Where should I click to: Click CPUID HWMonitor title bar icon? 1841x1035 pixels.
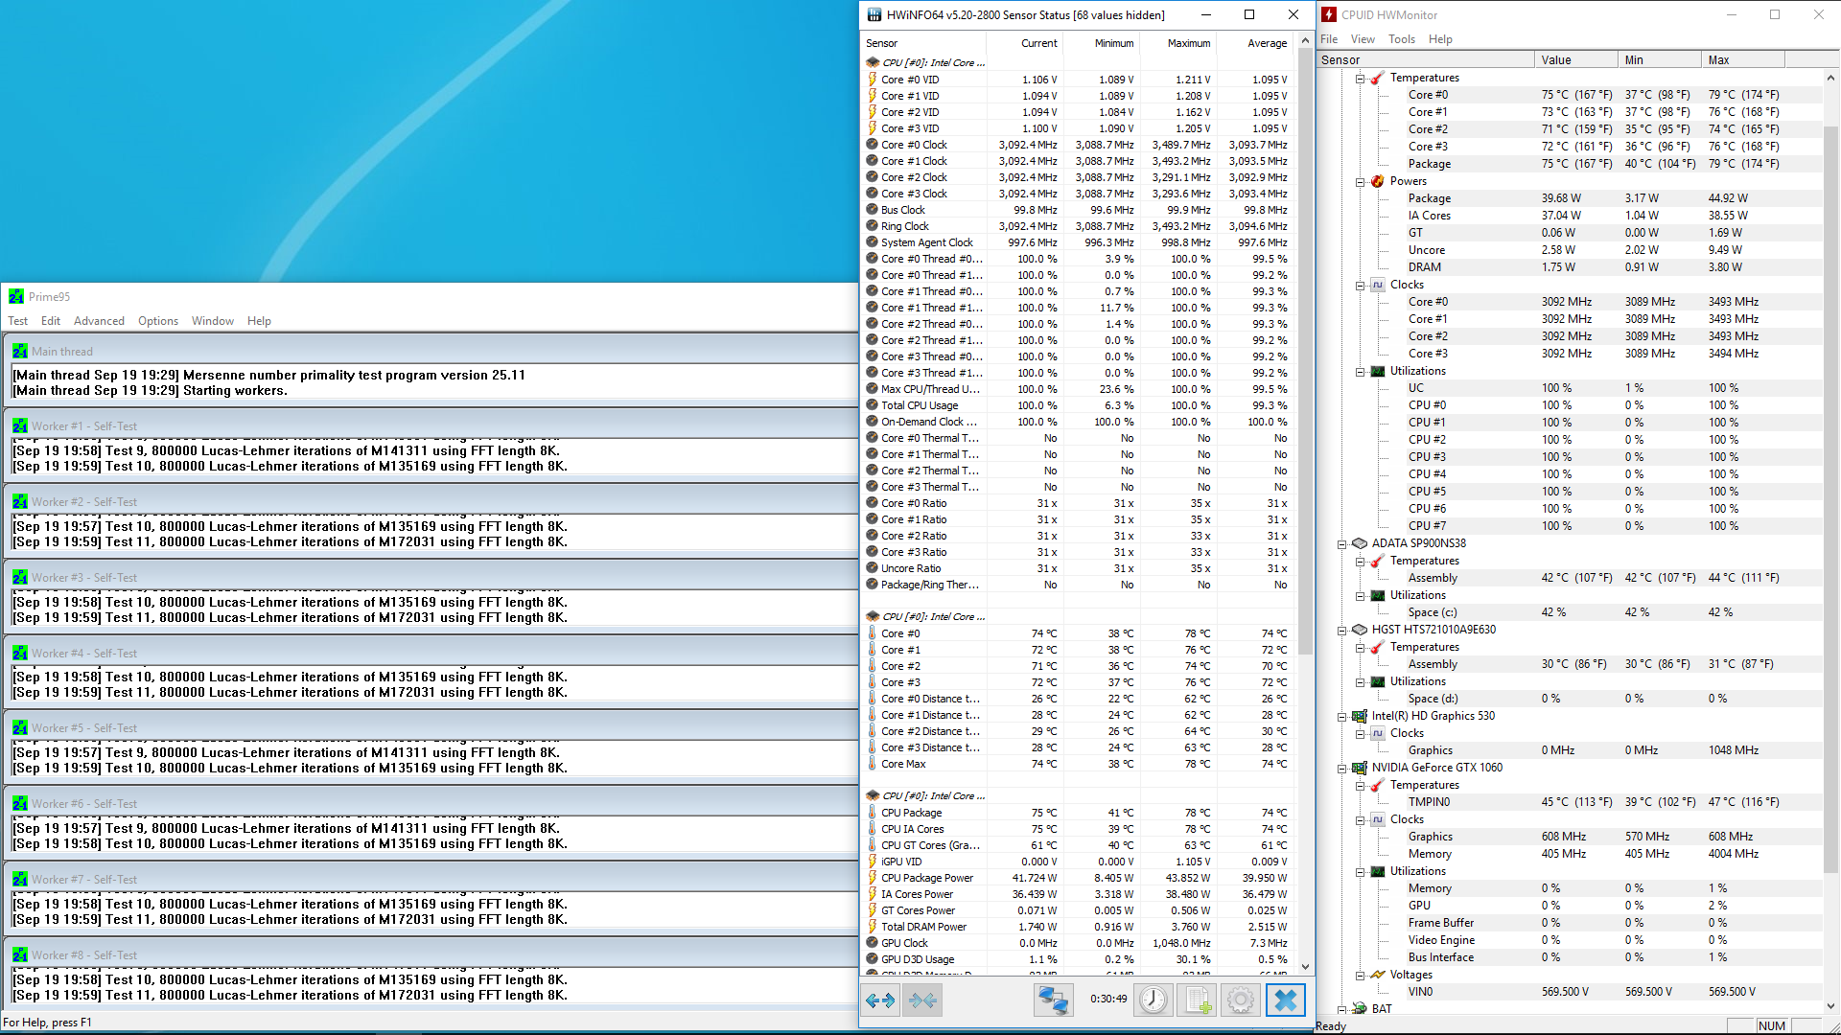(x=1329, y=14)
